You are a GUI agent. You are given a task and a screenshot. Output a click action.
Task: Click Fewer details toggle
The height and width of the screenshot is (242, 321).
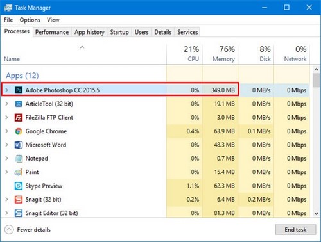point(28,230)
